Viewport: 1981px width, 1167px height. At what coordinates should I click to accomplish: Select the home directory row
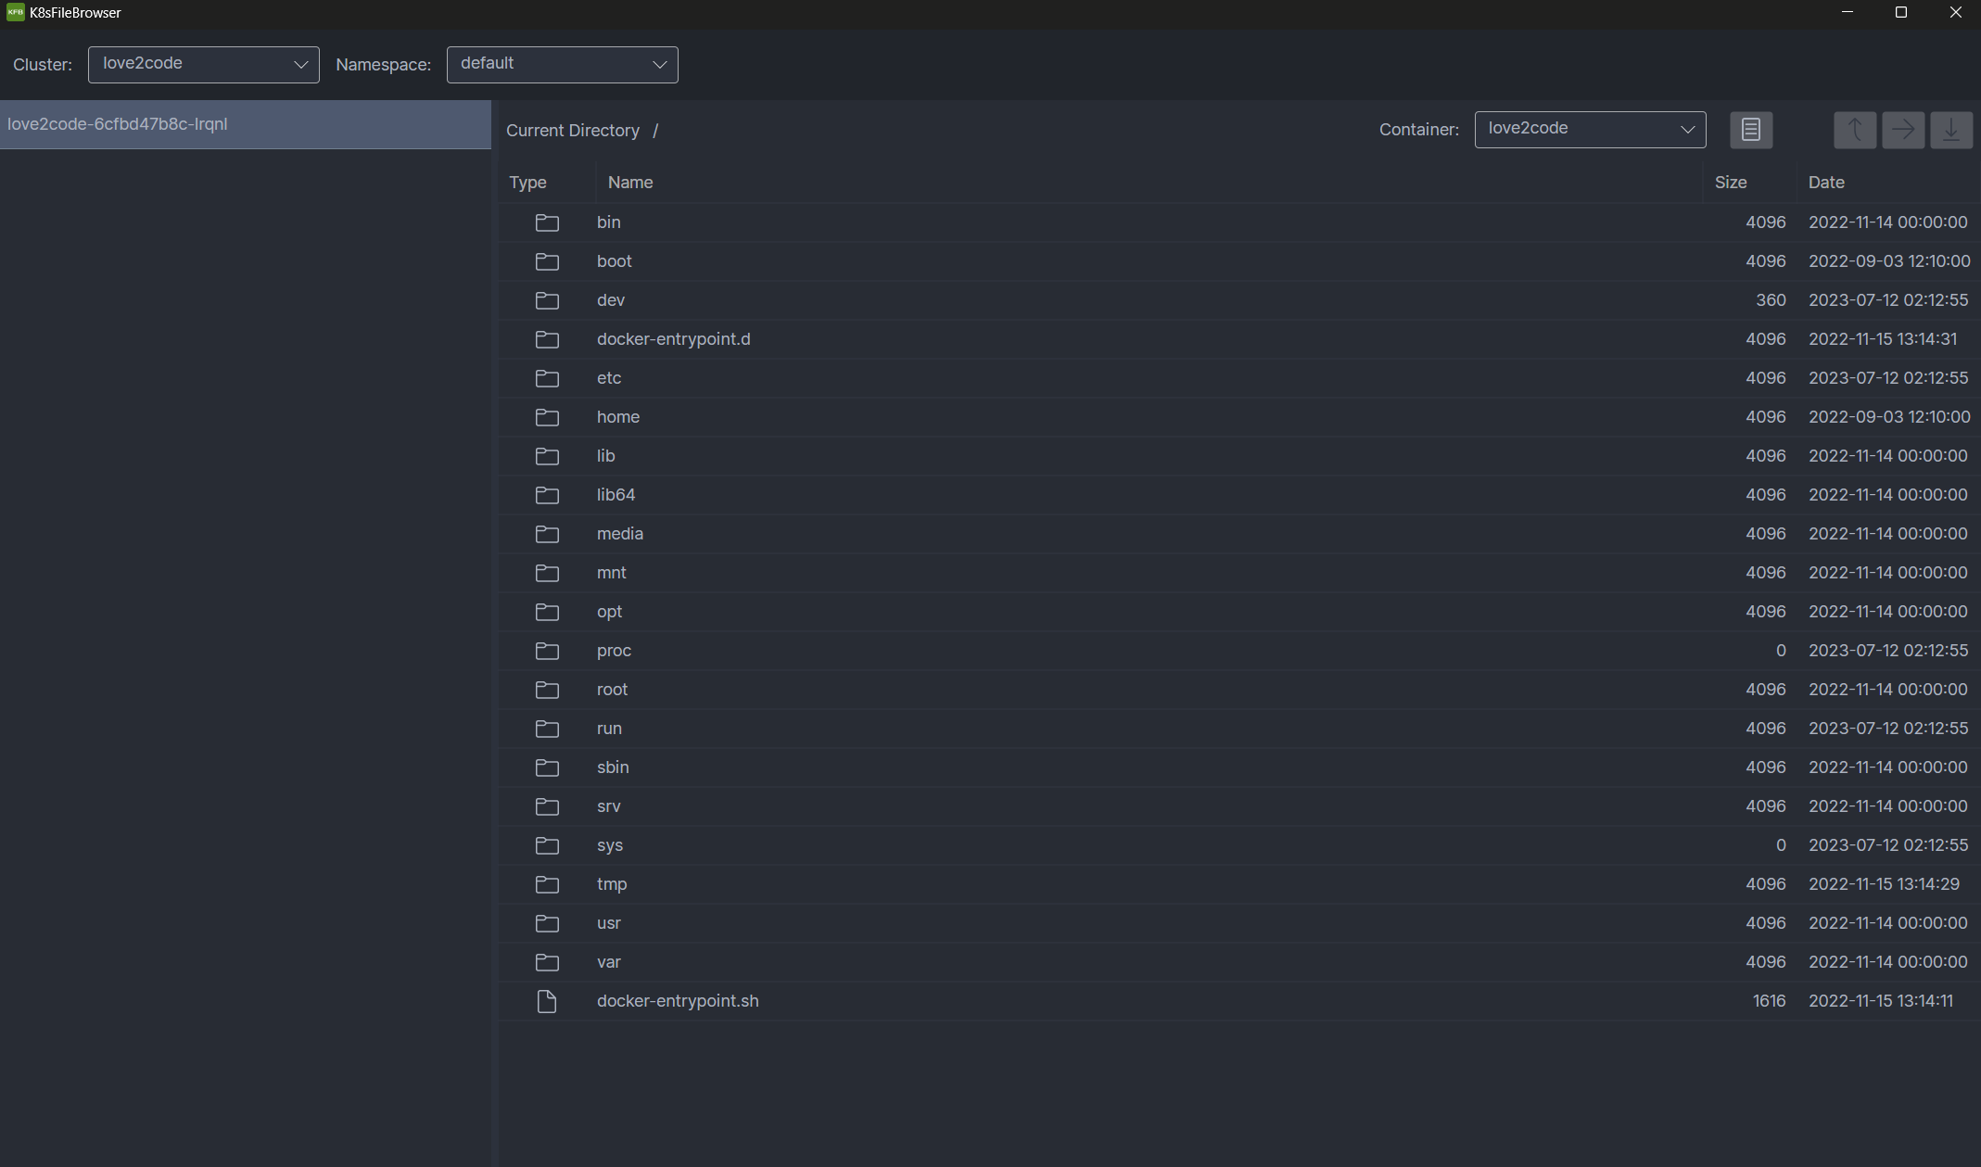tap(618, 417)
